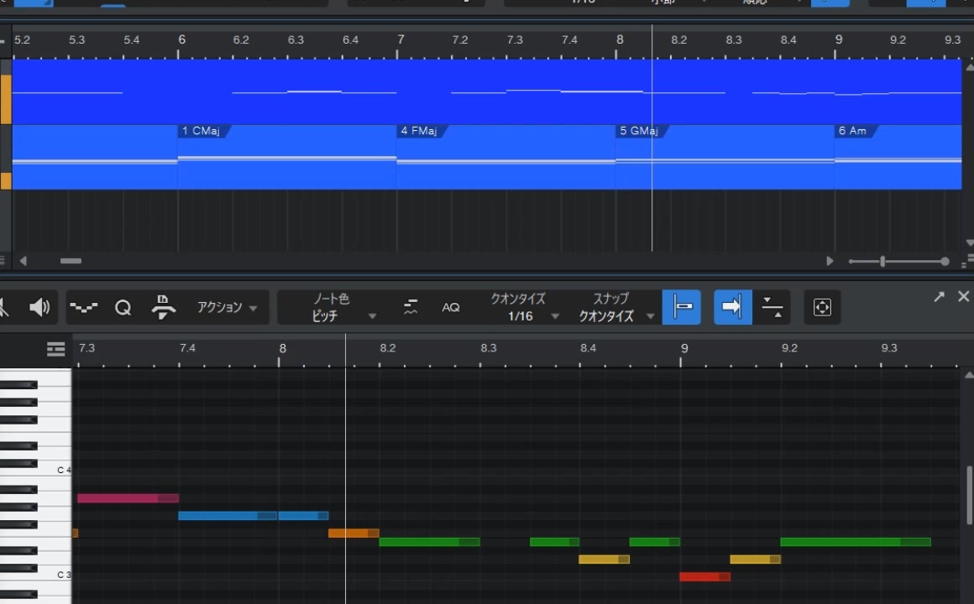
Task: Click the strum notes icon beside アクション
Action: tap(163, 307)
